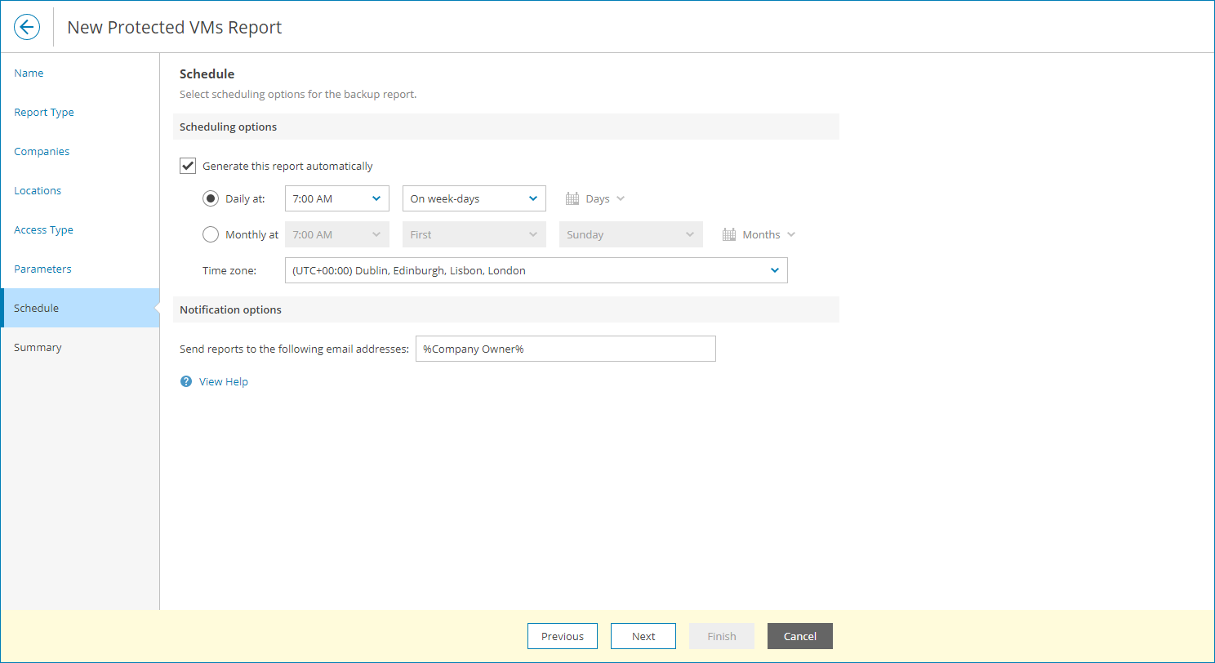Click the back arrow icon
Viewport: 1215px width, 663px height.
[x=27, y=27]
